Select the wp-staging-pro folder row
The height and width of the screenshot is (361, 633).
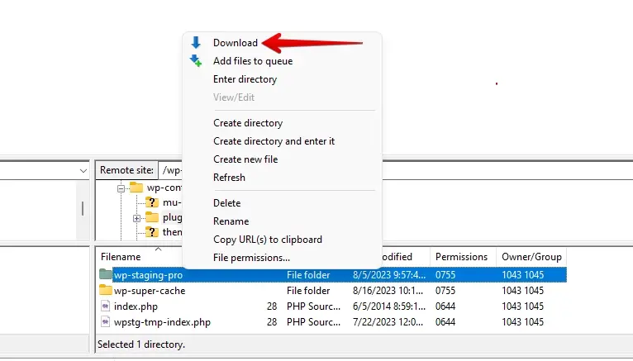[332, 275]
